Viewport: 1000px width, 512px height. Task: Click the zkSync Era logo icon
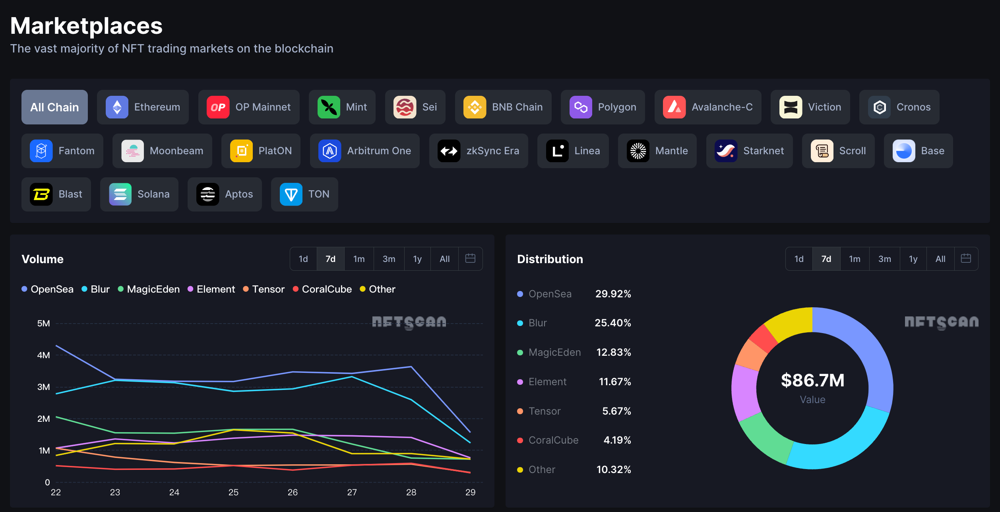click(449, 151)
